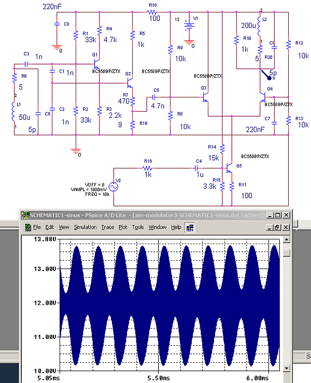Screen dimensions: 311x383
Task: Select transistor Q4 in the schematic
Action: [x=262, y=97]
